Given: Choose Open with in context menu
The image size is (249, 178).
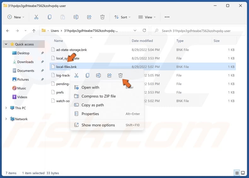Looking at the screenshot, I should point(107,87).
